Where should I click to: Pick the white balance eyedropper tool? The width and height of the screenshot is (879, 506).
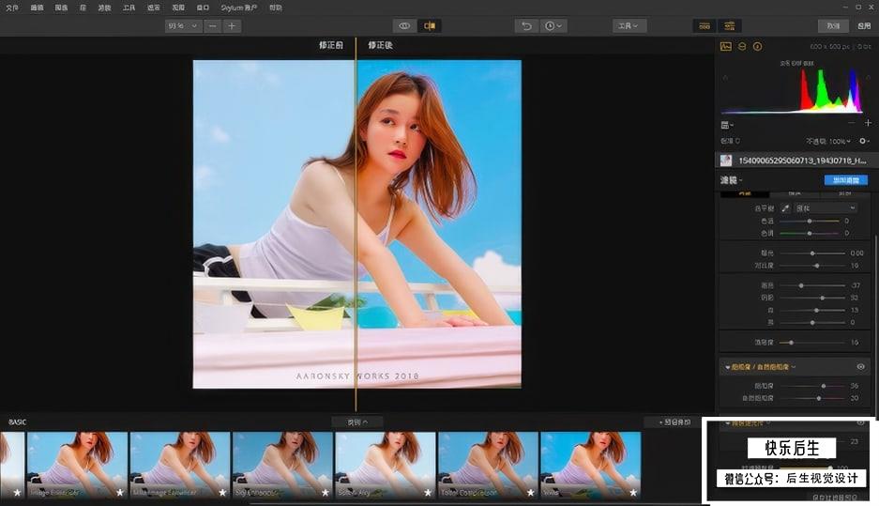coord(785,208)
